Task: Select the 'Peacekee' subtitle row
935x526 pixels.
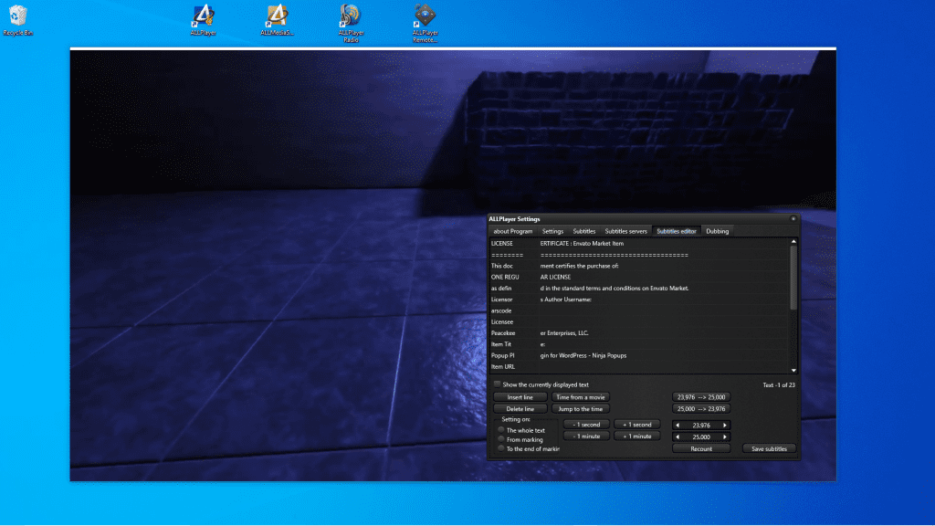Action: tap(639, 332)
